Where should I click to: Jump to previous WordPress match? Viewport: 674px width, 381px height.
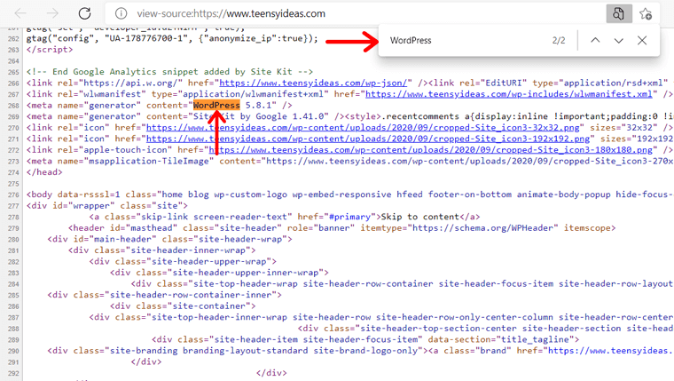(x=595, y=41)
